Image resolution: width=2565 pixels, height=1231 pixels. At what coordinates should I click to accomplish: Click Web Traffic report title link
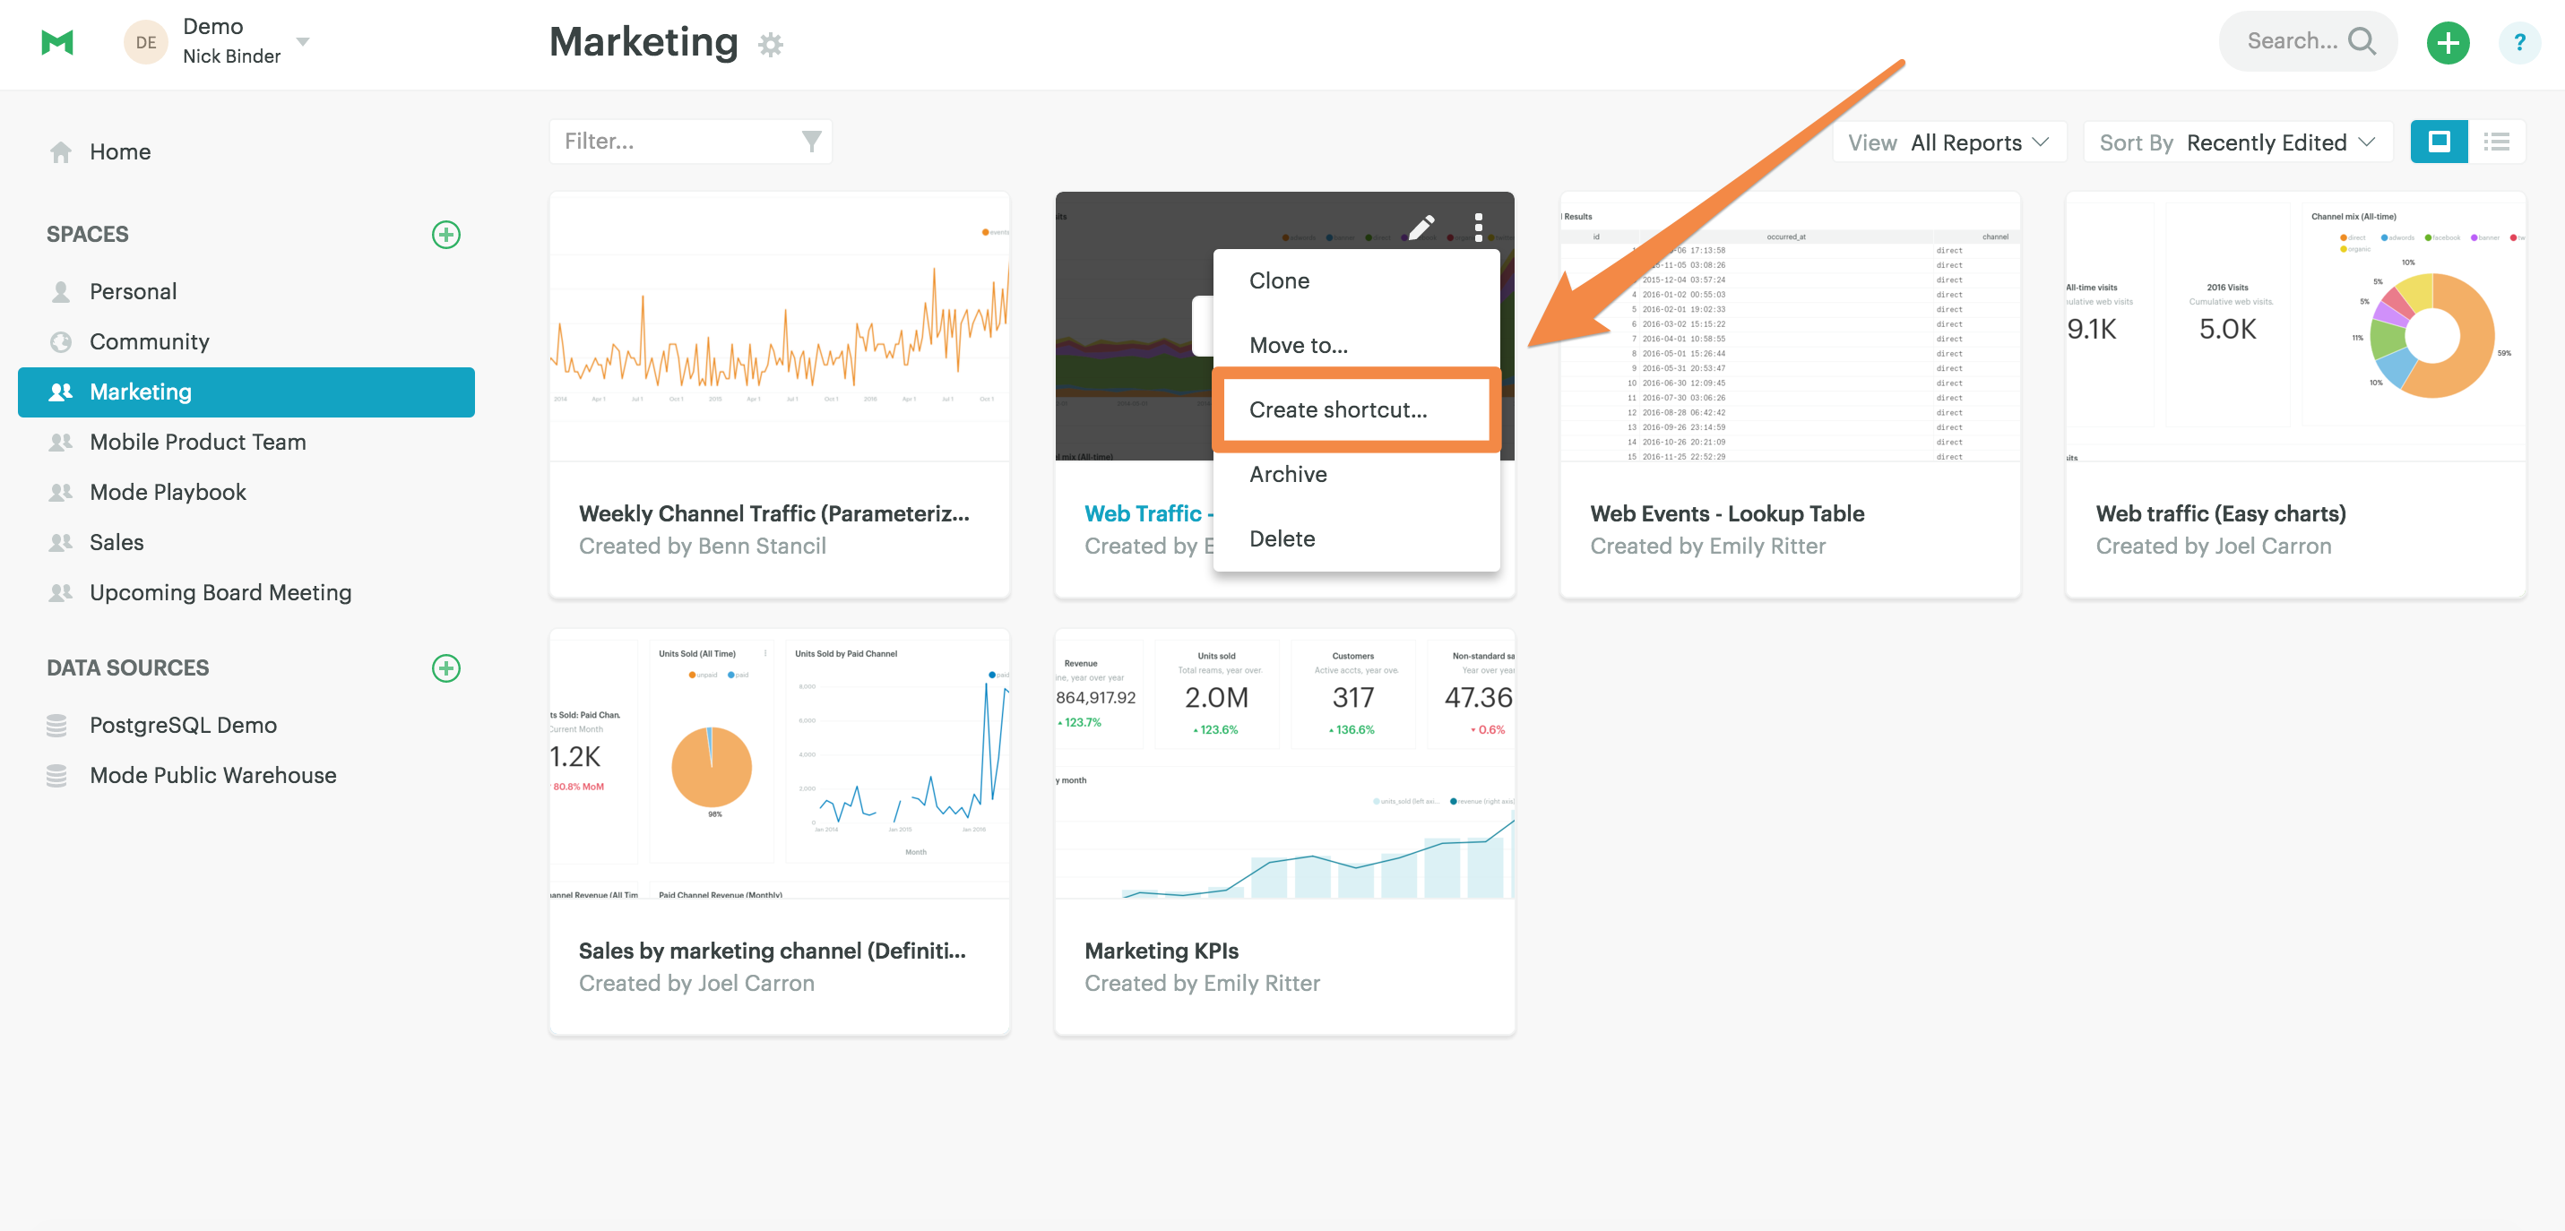pyautogui.click(x=1148, y=513)
